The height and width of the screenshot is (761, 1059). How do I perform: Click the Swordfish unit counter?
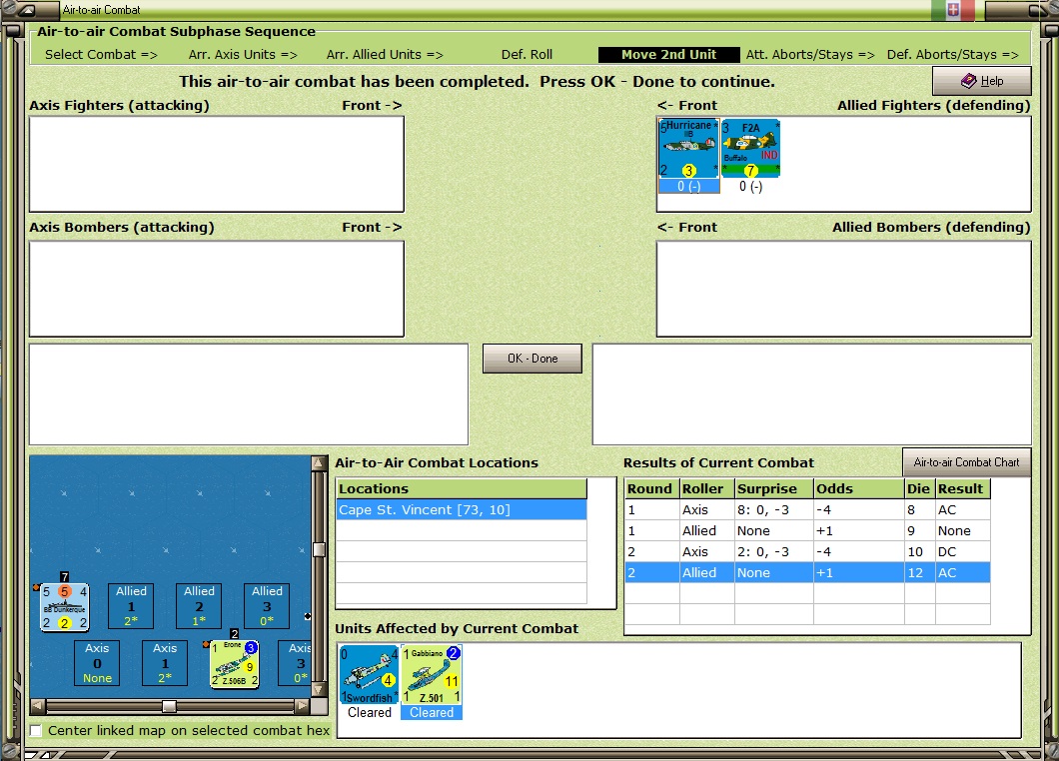(x=369, y=674)
